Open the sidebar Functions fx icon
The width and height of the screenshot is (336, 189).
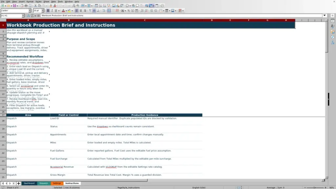coord(333,43)
